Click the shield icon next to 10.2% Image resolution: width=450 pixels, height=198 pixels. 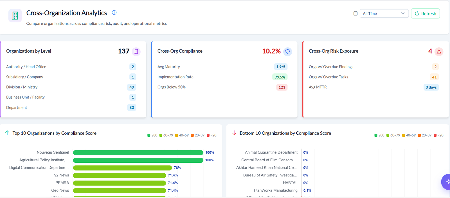coord(287,52)
